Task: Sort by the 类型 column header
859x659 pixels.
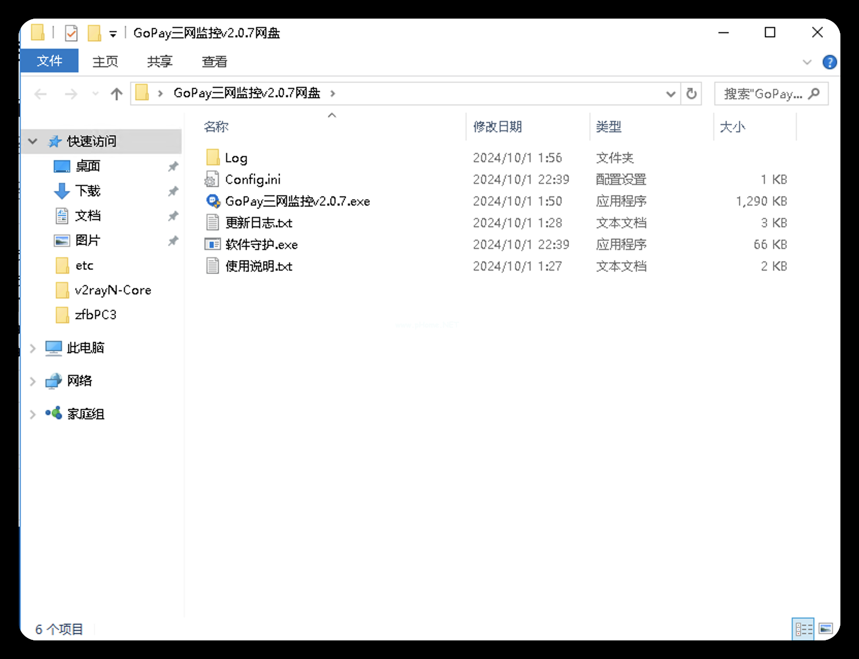Action: tap(609, 127)
